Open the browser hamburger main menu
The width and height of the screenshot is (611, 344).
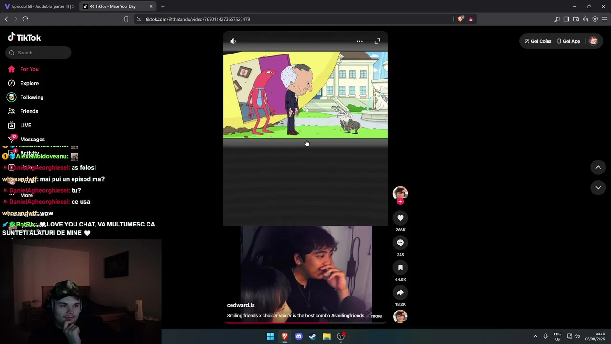[x=605, y=19]
